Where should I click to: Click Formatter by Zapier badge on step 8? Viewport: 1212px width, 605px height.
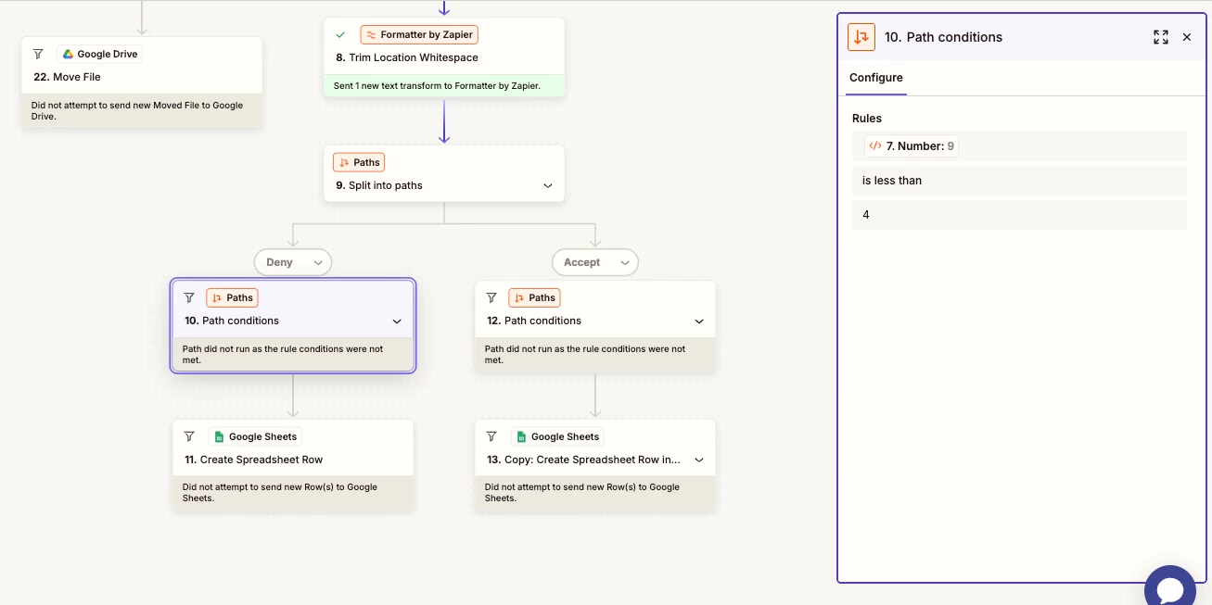[x=419, y=34]
